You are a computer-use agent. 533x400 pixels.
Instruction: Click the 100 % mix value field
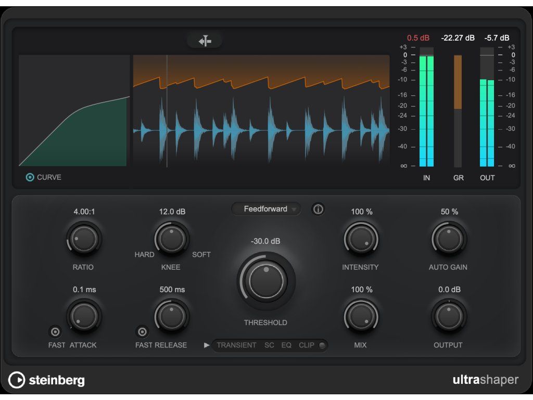pos(362,290)
